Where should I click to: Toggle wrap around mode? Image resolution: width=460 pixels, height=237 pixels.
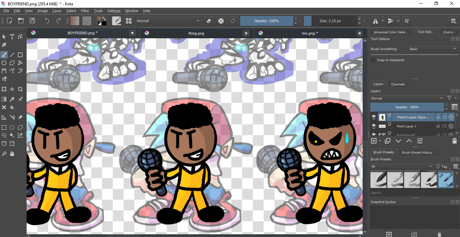[407, 21]
